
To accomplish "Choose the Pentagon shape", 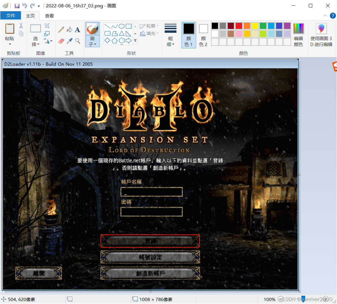I will (115, 40).
